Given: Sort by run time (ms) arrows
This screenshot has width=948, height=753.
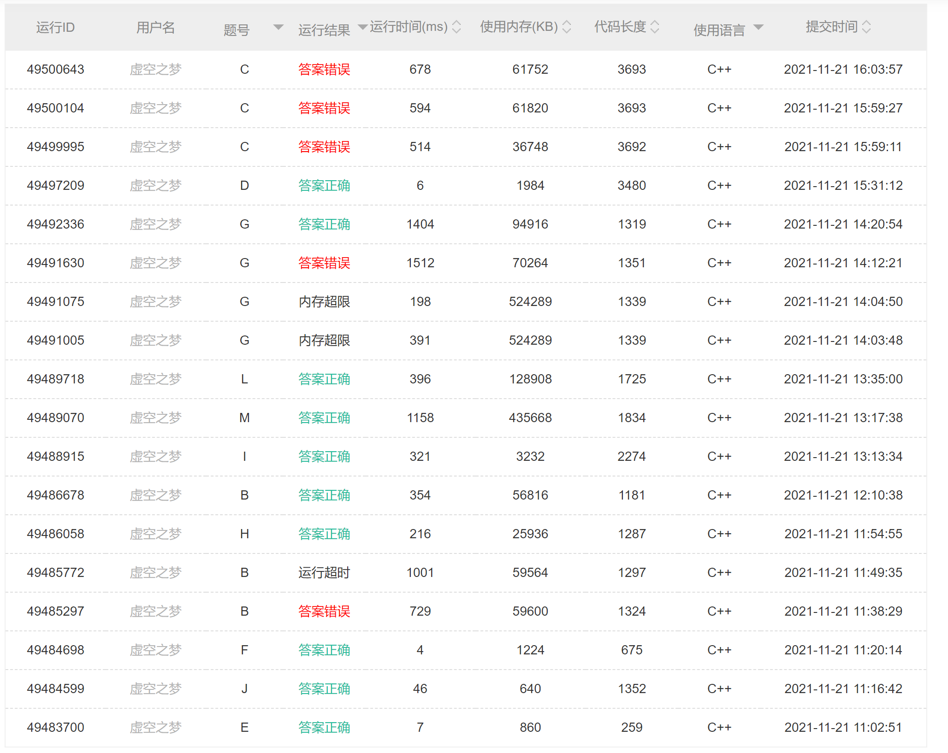Looking at the screenshot, I should [x=456, y=27].
